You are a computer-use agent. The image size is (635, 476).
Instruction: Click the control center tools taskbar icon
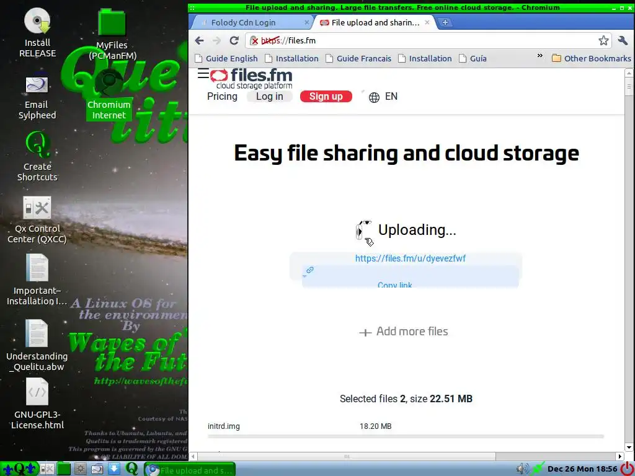(x=47, y=469)
